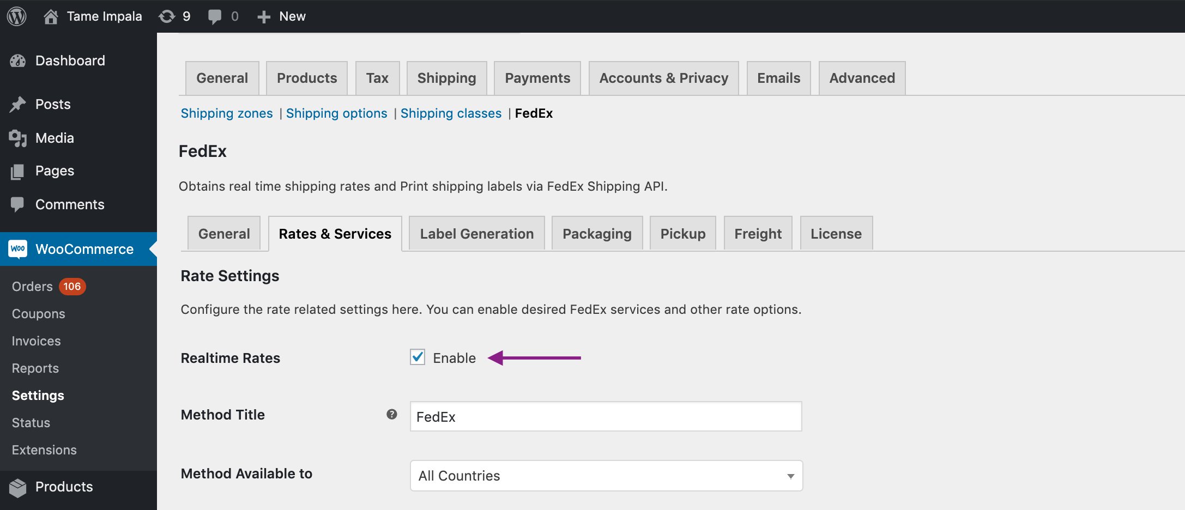Open Reports in WooCommerce submenu
This screenshot has width=1185, height=510.
point(35,368)
